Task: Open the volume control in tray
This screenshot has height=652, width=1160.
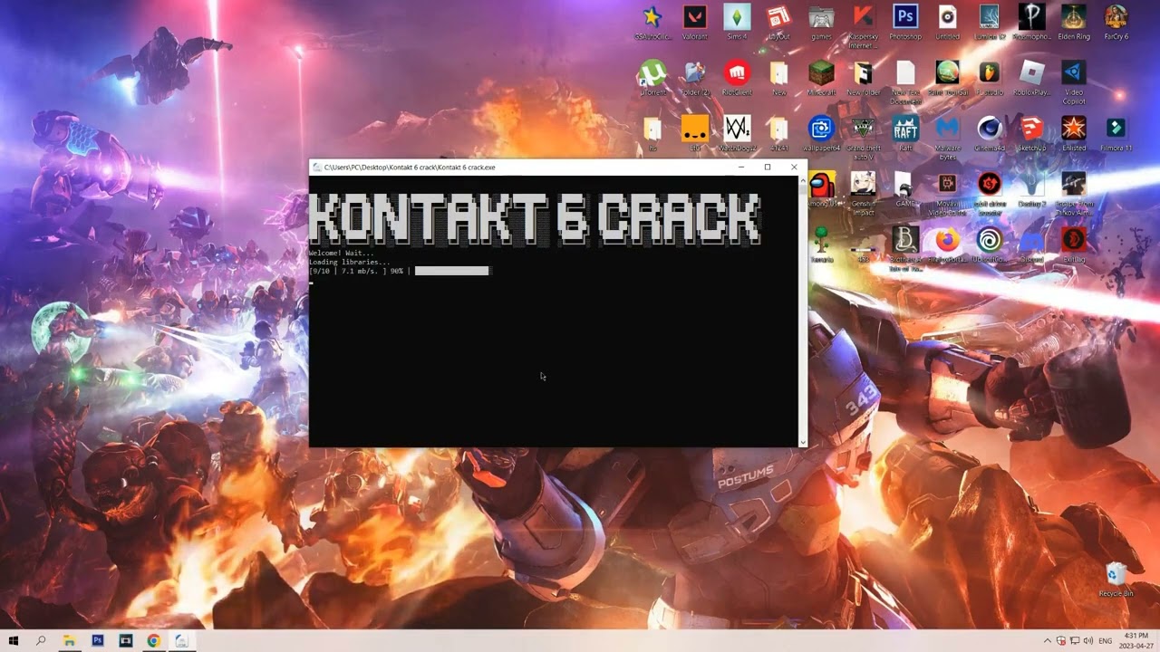Action: (x=1088, y=641)
